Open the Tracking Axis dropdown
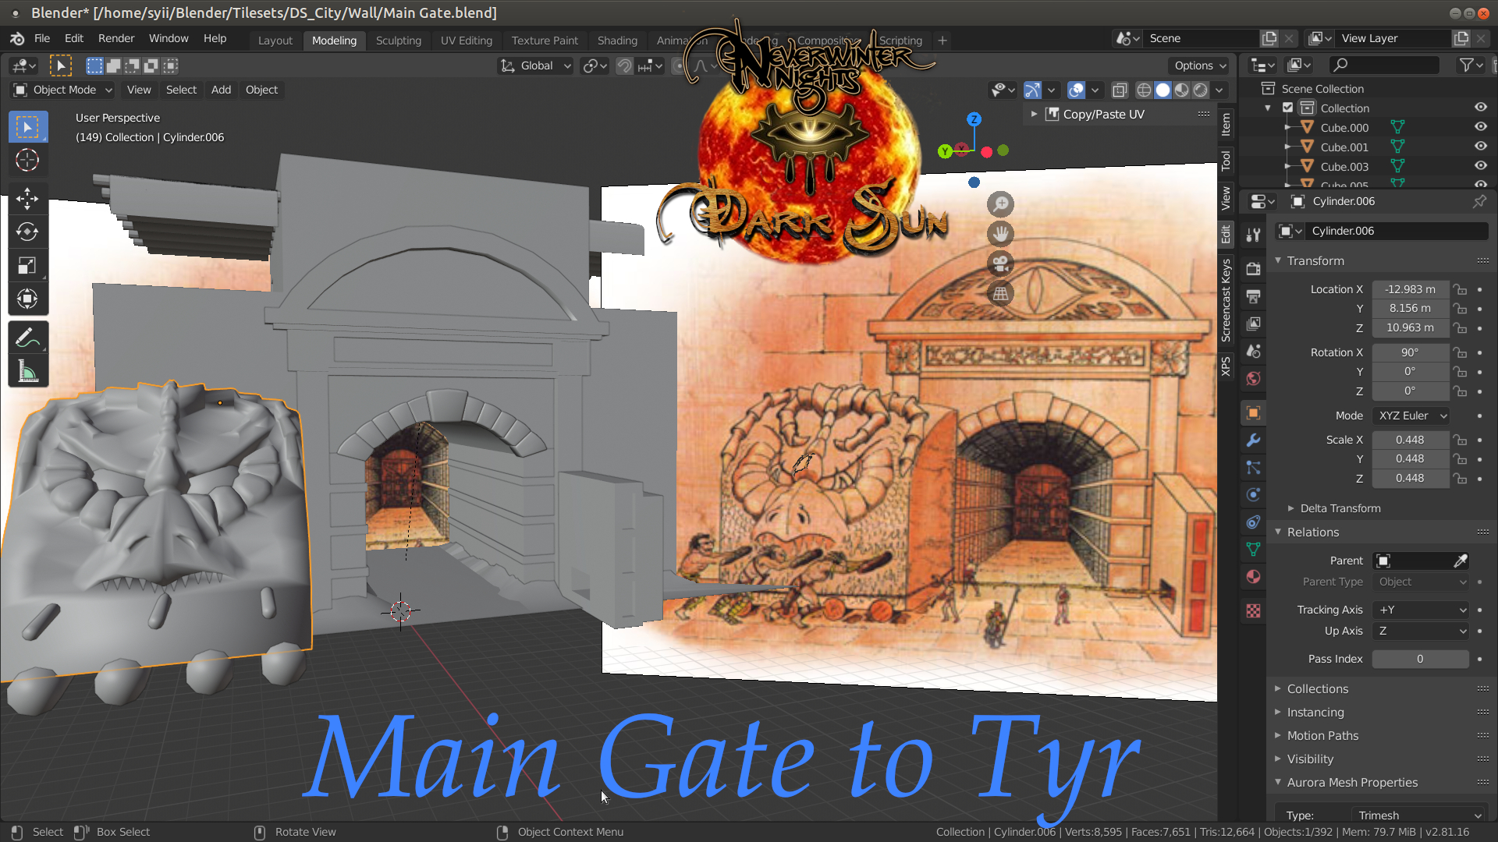The height and width of the screenshot is (842, 1498). click(1421, 610)
